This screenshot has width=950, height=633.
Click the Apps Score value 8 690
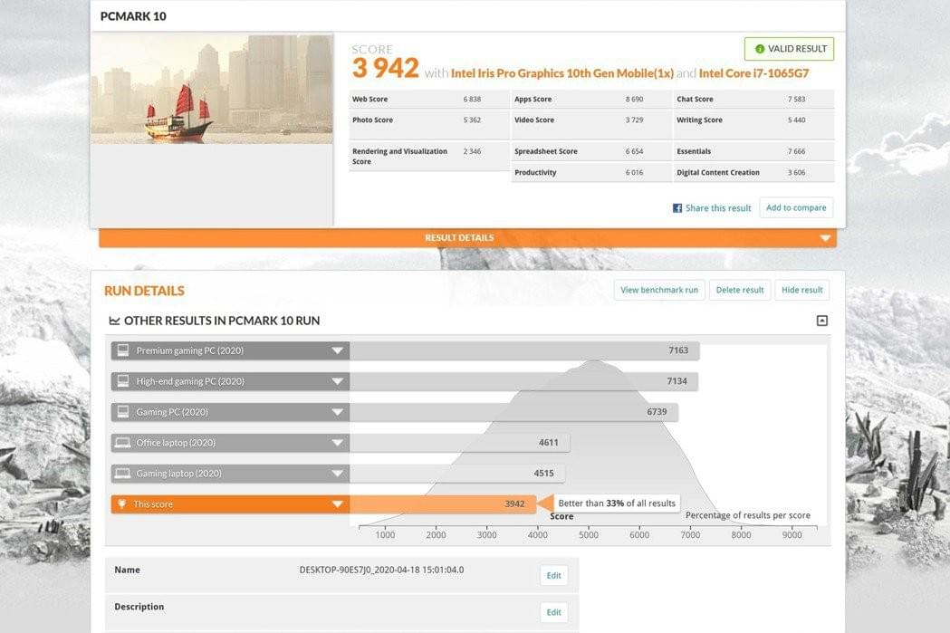pos(634,100)
